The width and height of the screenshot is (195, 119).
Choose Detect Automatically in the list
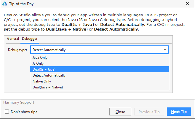100,75
